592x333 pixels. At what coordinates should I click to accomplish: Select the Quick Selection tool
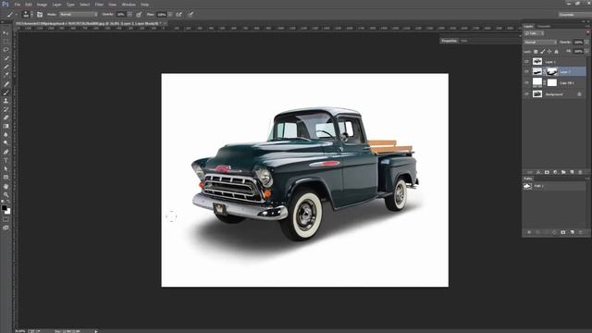(6, 58)
